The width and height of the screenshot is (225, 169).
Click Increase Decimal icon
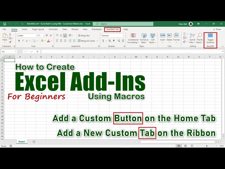point(119,41)
